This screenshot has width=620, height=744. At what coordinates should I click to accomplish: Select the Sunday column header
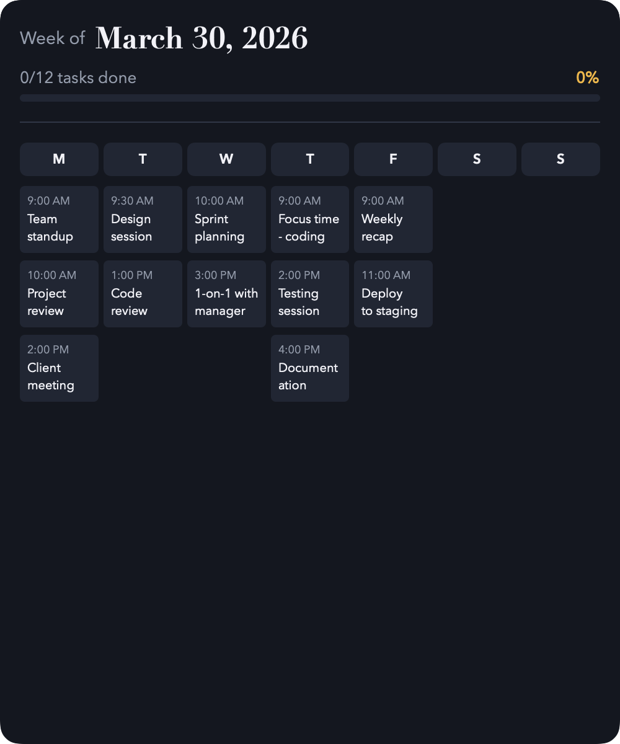[x=560, y=159]
